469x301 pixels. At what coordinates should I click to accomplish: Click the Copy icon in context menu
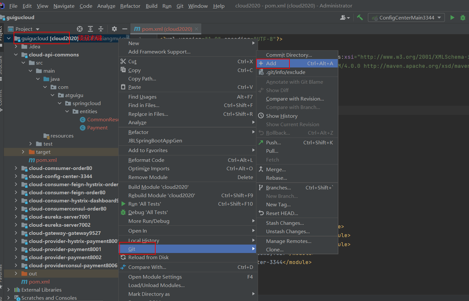click(123, 70)
